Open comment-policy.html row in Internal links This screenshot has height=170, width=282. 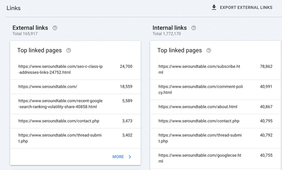[x=216, y=90]
